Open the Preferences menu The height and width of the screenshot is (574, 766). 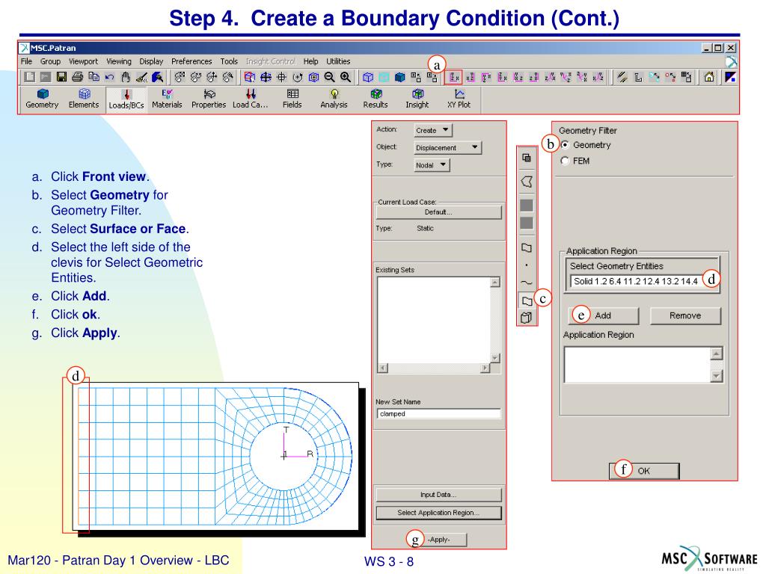tap(191, 61)
